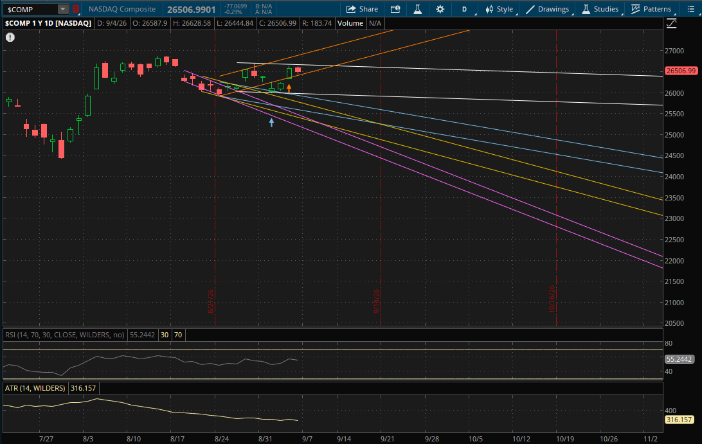Select the blue up arrow drawing
This screenshot has width=702, height=444.
[x=271, y=121]
